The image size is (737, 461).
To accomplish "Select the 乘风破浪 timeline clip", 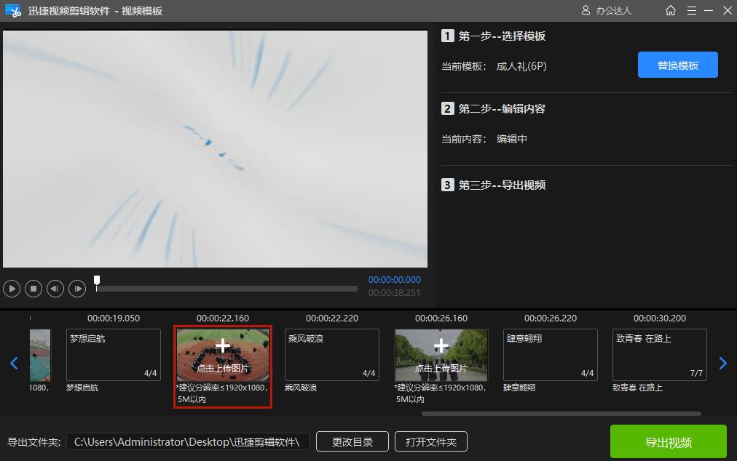I will pyautogui.click(x=331, y=356).
